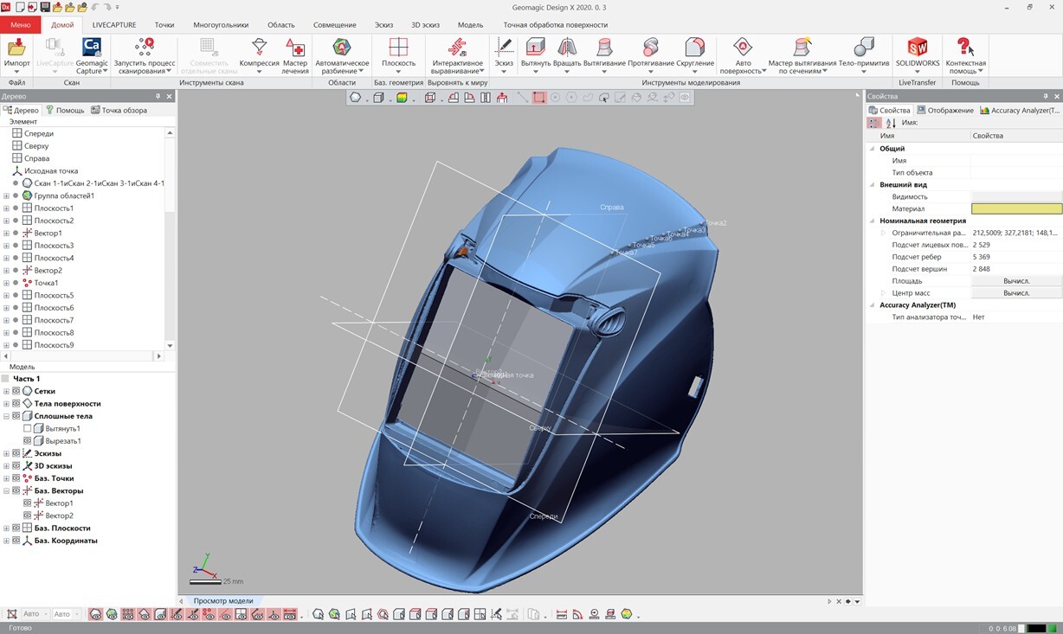The height and width of the screenshot is (634, 1063).
Task: Click the feature tree vertical scrollbar
Action: tap(170, 239)
